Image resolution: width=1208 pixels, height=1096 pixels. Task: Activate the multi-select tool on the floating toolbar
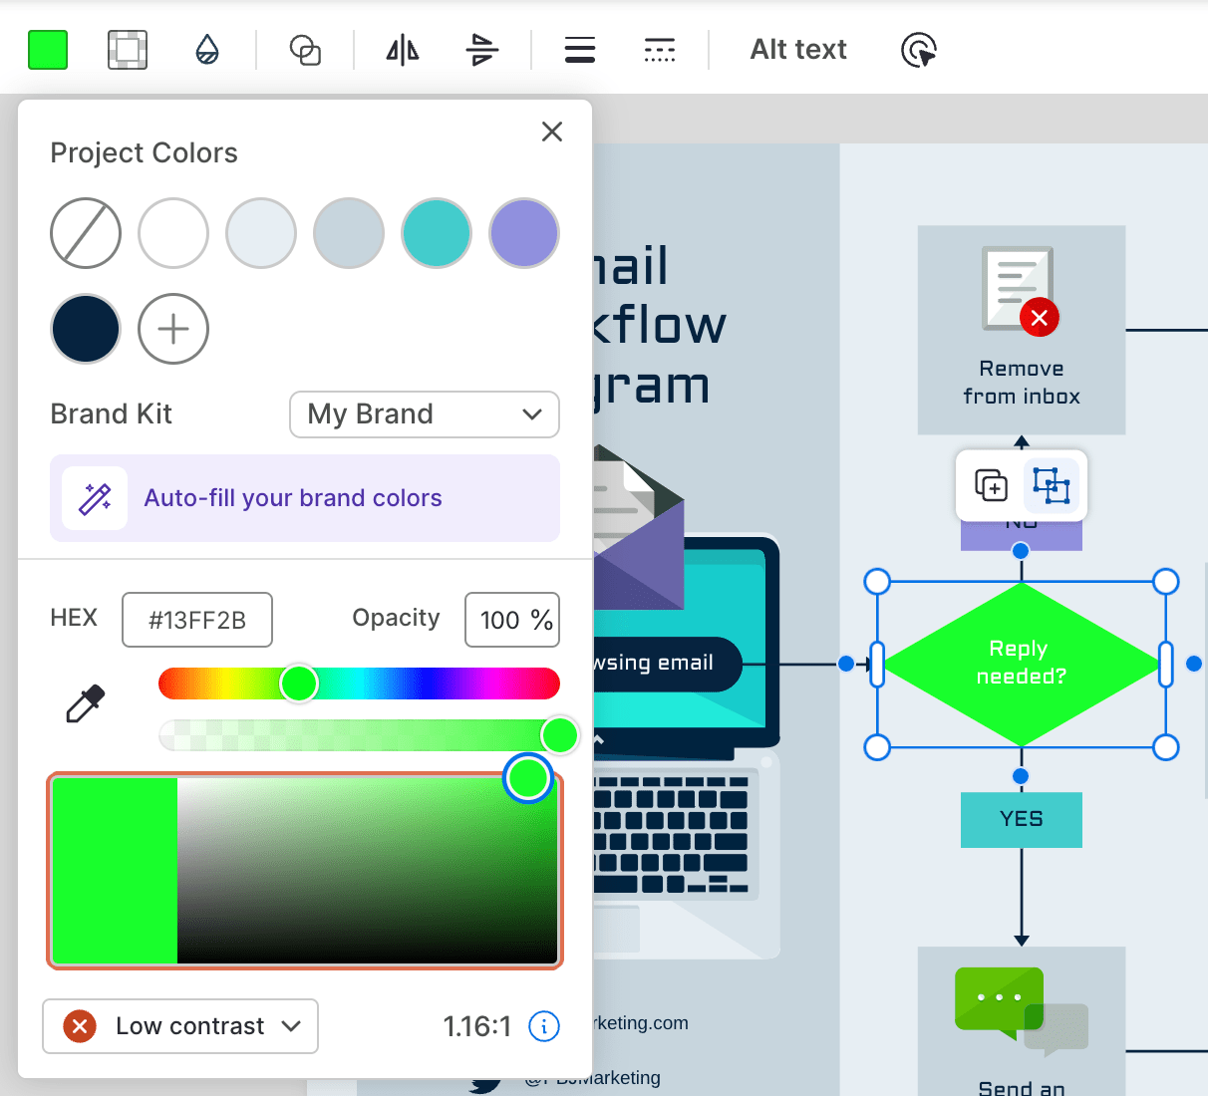tap(1052, 486)
